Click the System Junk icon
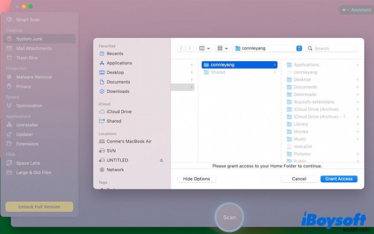The width and height of the screenshot is (374, 234). (x=9, y=39)
